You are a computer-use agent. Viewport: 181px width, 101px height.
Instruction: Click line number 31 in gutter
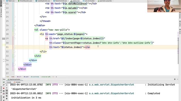7,47
